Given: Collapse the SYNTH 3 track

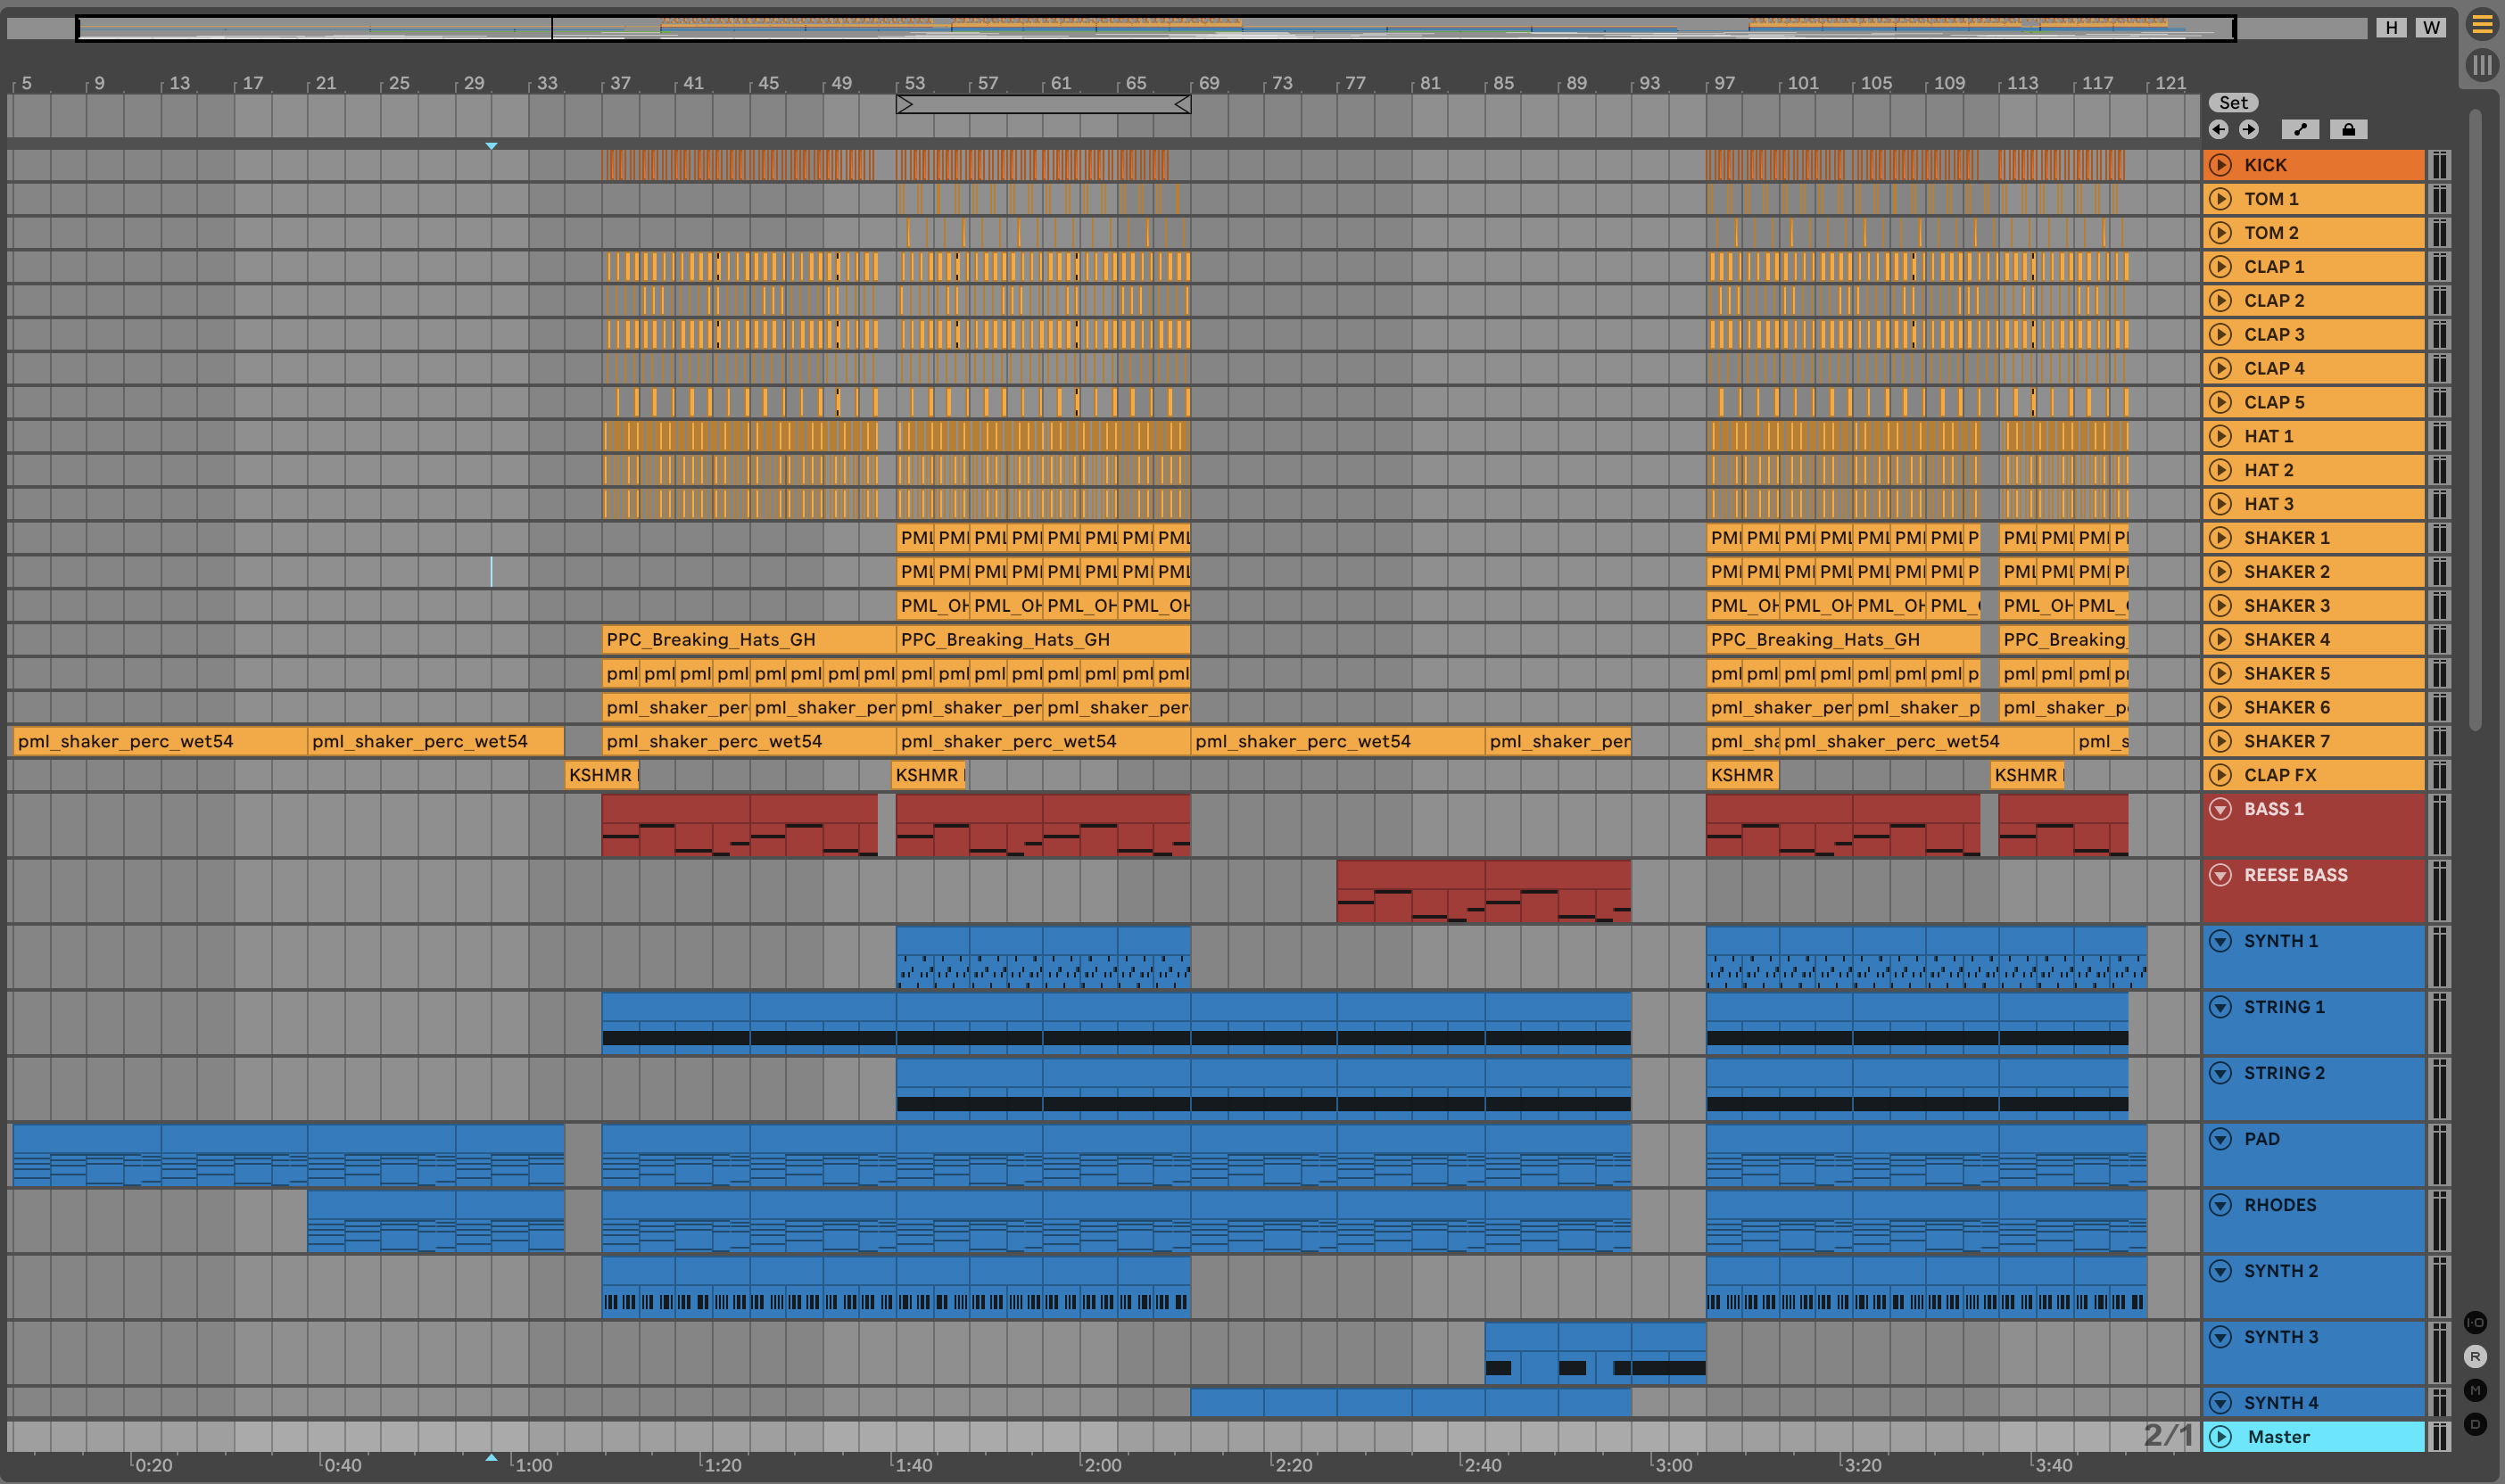Looking at the screenshot, I should click(2220, 1337).
